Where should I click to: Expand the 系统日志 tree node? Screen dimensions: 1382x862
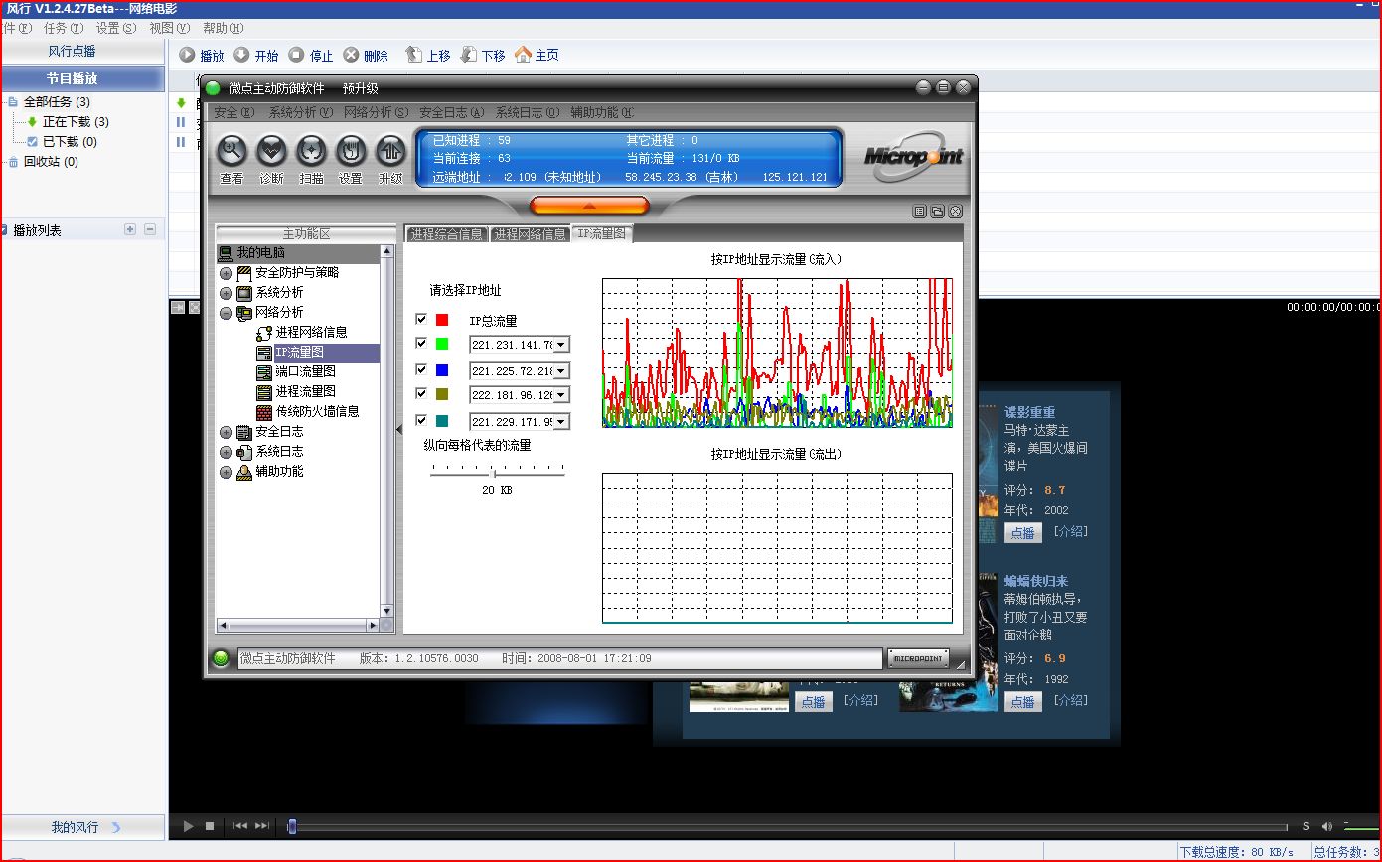(x=226, y=452)
